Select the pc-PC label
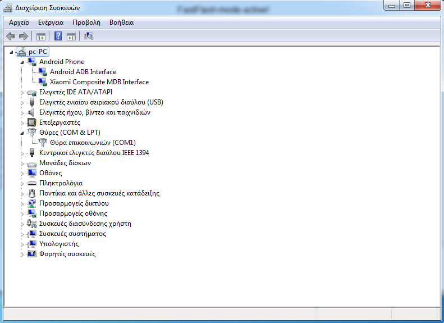 pyautogui.click(x=38, y=52)
